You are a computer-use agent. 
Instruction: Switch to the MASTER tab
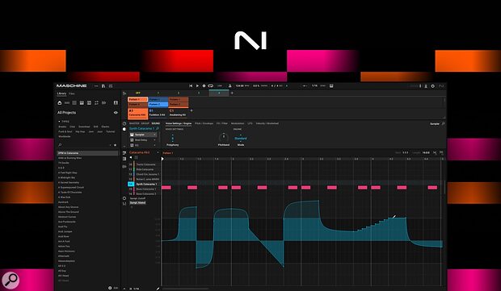(x=134, y=123)
